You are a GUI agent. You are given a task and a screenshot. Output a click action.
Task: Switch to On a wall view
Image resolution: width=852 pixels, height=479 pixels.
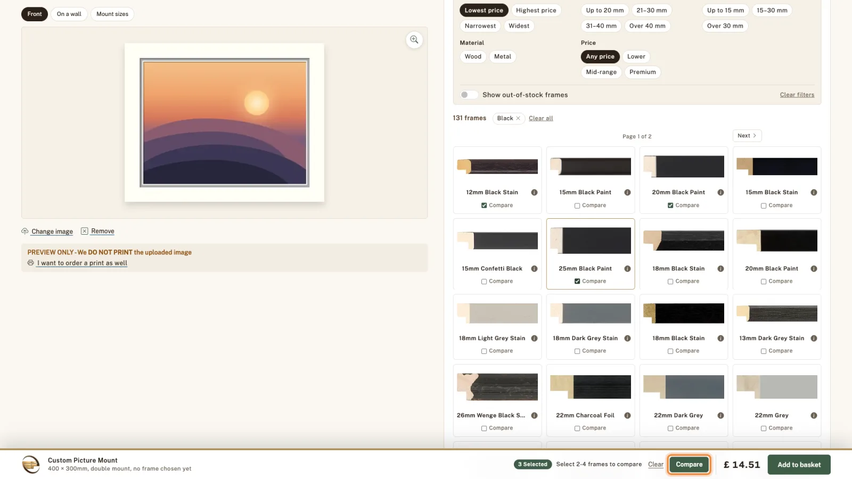point(69,14)
